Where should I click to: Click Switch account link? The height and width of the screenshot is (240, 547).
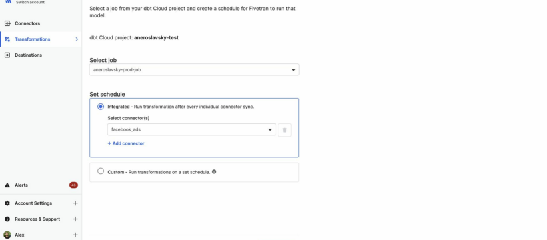click(30, 2)
